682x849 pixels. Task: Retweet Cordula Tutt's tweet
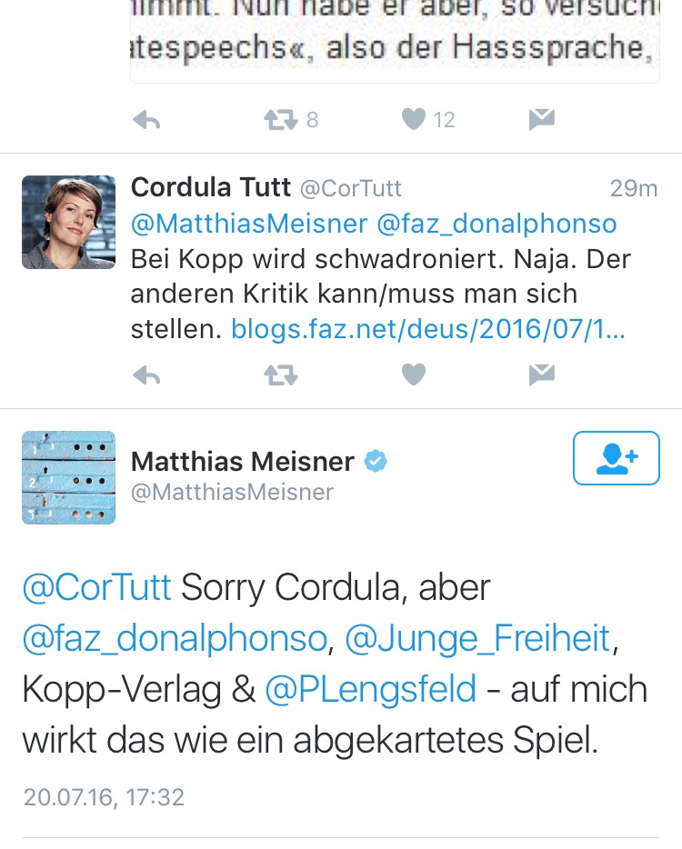[x=281, y=375]
